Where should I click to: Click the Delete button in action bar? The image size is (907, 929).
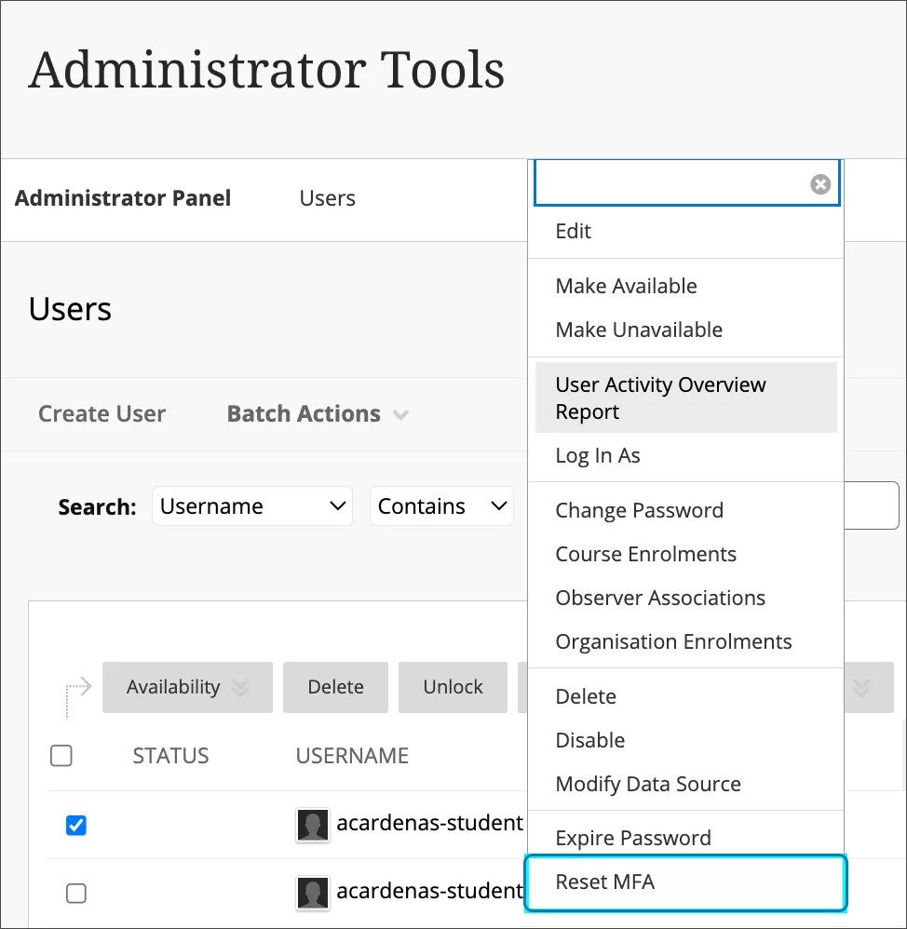[335, 688]
